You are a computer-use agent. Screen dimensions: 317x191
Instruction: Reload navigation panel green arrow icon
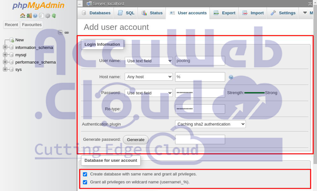point(54,16)
